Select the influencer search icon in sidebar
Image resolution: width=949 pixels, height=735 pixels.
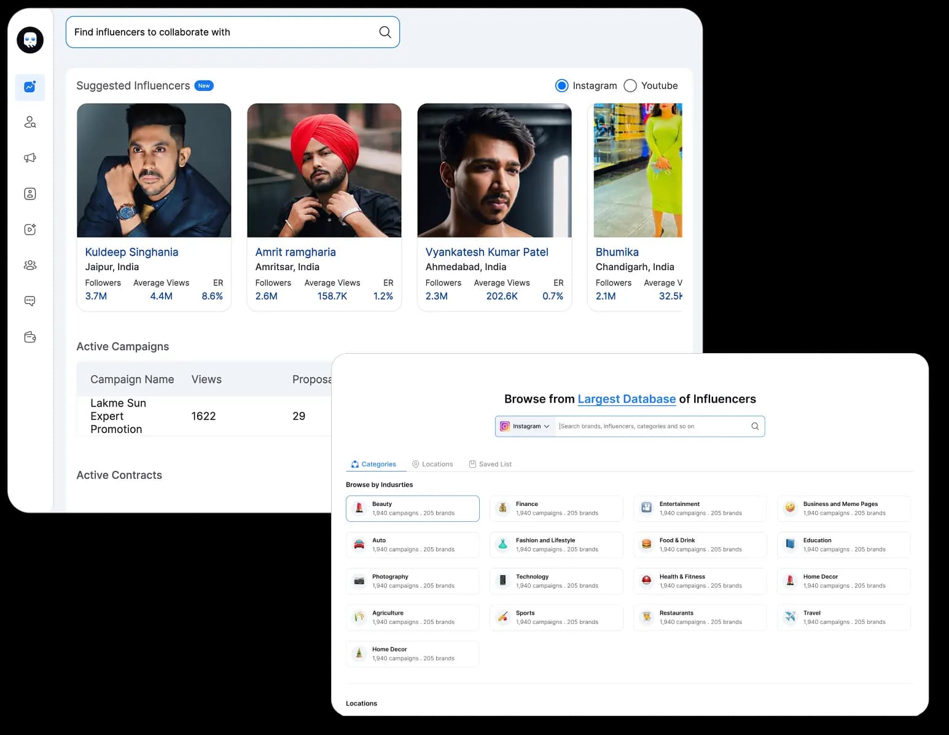pyautogui.click(x=29, y=122)
